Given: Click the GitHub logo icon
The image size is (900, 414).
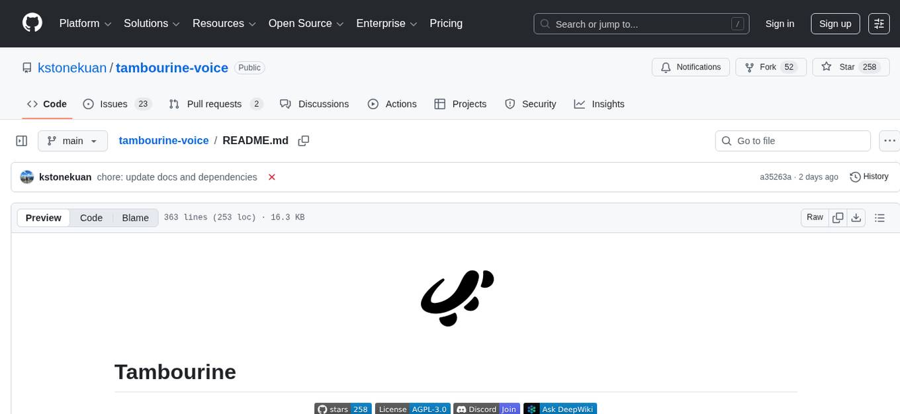Looking at the screenshot, I should (x=32, y=23).
